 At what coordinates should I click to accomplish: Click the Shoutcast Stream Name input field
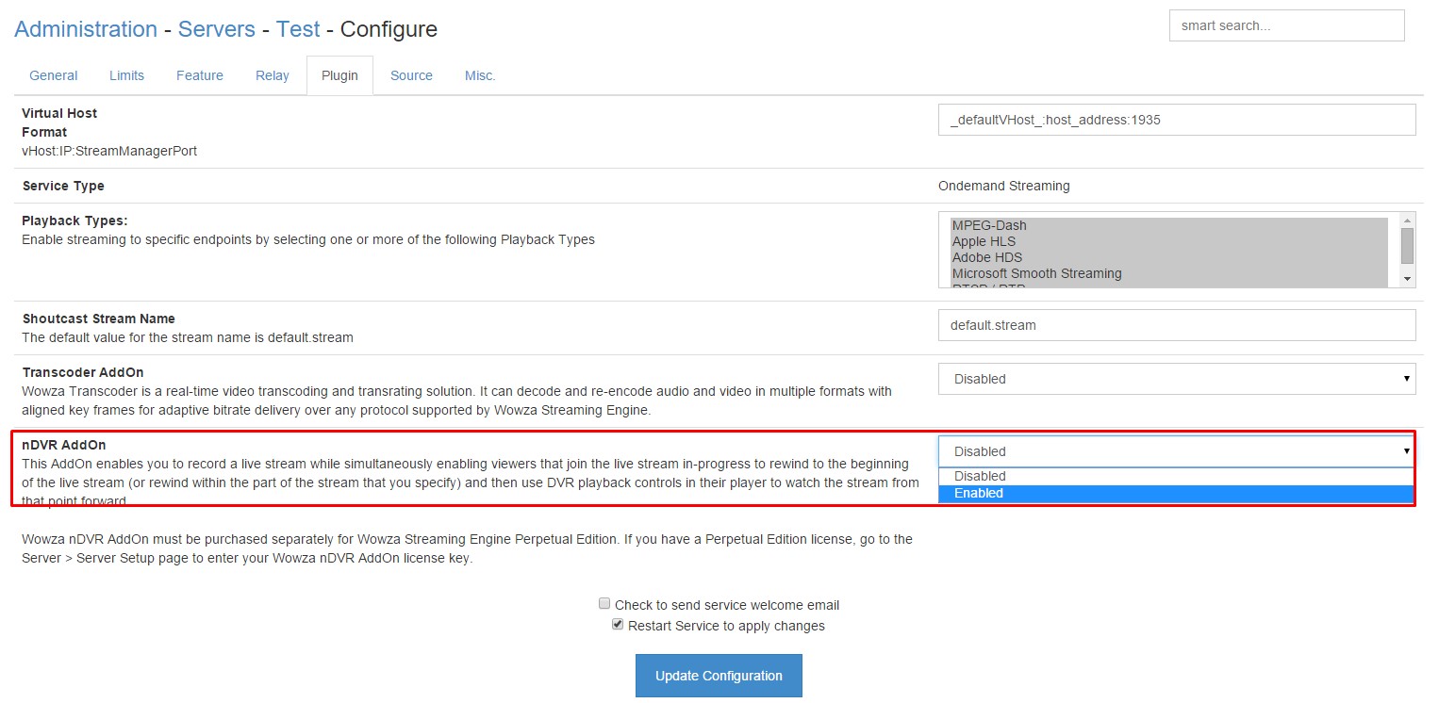click(x=1177, y=325)
